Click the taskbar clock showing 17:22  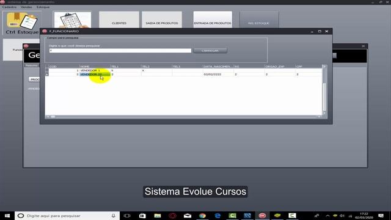pyautogui.click(x=364, y=216)
